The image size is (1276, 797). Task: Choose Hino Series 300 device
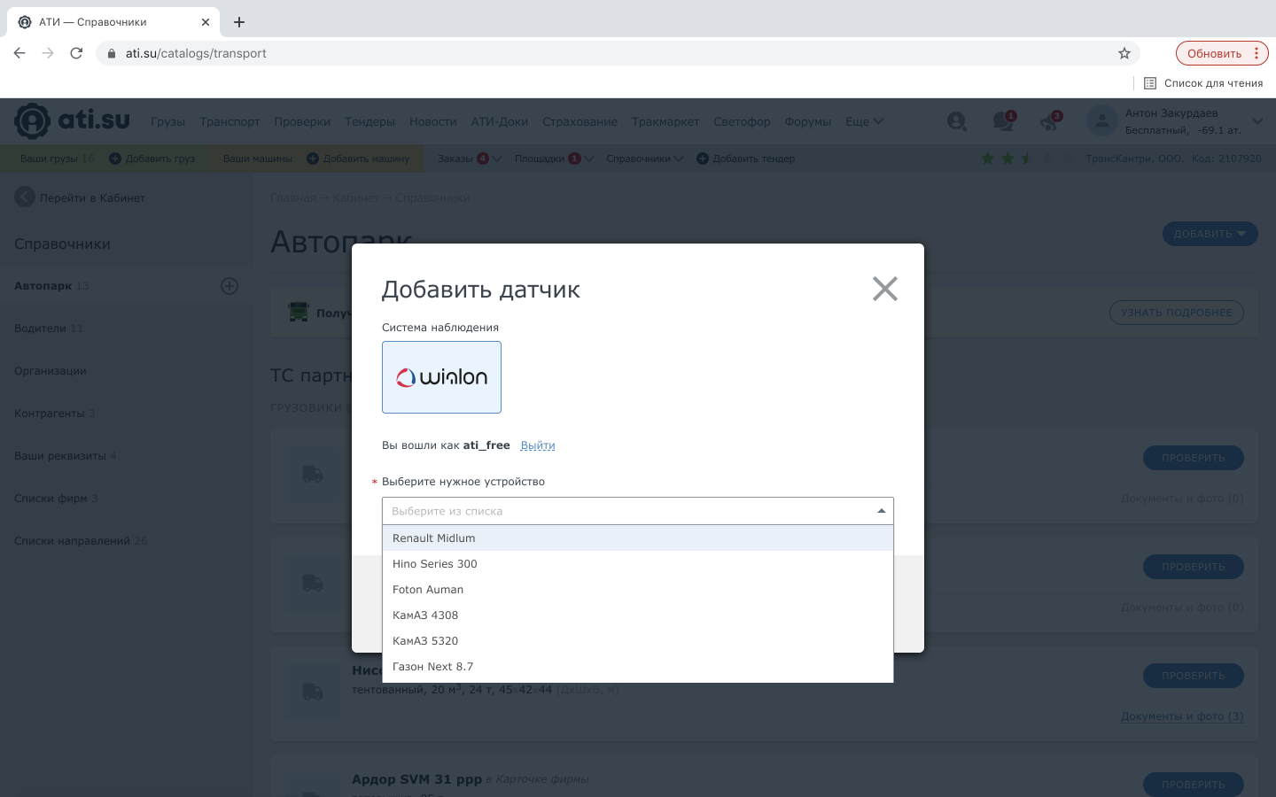pyautogui.click(x=637, y=564)
